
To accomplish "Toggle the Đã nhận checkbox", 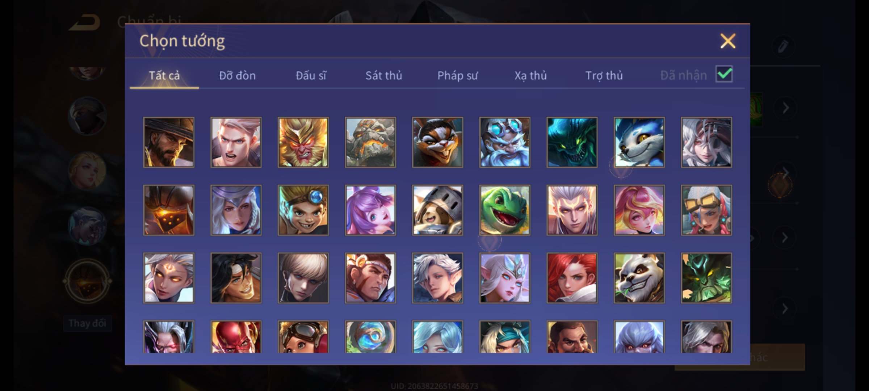I will (x=724, y=74).
